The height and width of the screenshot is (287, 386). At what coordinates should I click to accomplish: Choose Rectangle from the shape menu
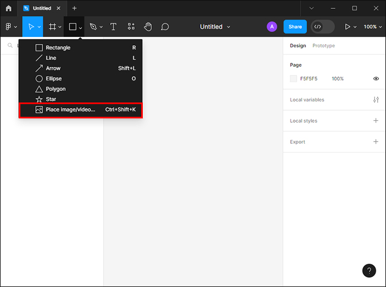tap(81, 47)
